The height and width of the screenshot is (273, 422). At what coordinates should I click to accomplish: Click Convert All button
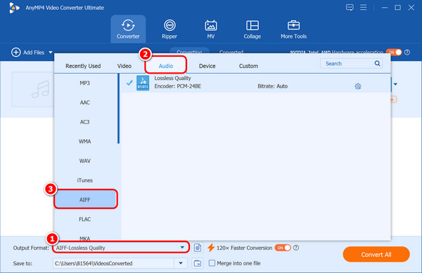pos(376,254)
